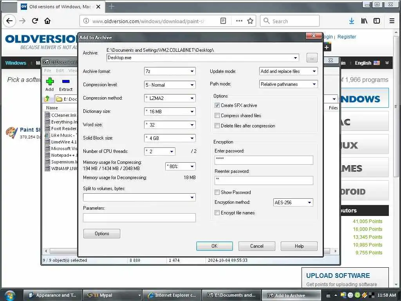Screen dimensions: 401x301
Task: Click the CCleaner.lnk file icon
Action: point(47,115)
